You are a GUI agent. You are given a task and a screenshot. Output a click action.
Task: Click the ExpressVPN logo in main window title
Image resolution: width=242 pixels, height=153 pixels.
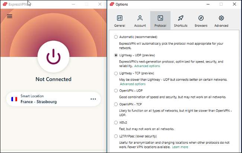pyautogui.click(x=5, y=4)
